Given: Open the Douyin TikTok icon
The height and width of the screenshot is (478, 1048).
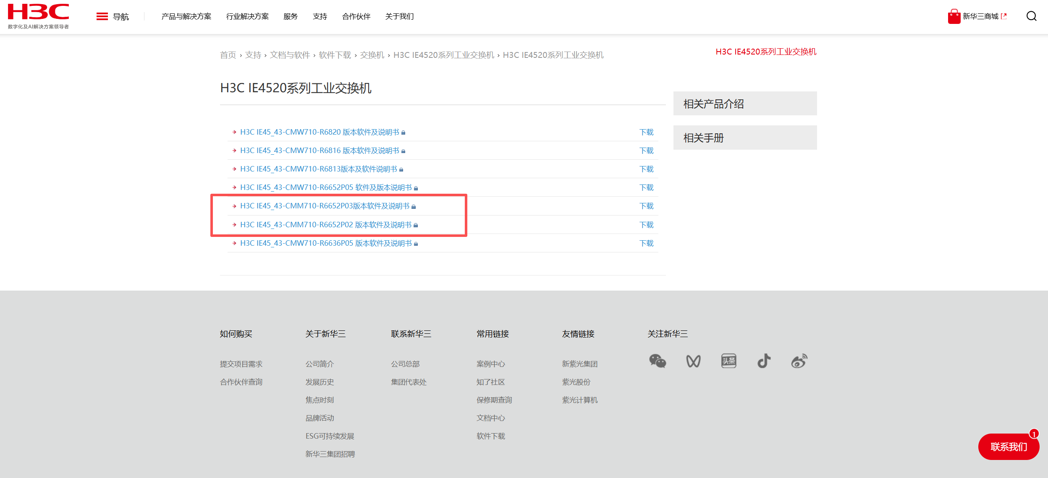Looking at the screenshot, I should [764, 361].
